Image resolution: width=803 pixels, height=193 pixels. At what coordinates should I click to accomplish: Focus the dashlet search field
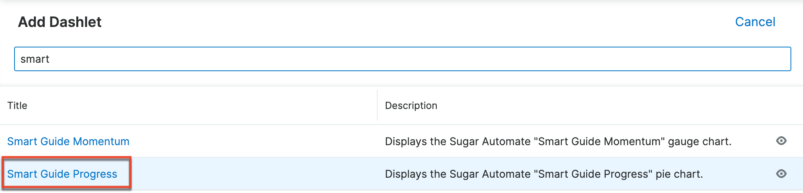pos(402,59)
